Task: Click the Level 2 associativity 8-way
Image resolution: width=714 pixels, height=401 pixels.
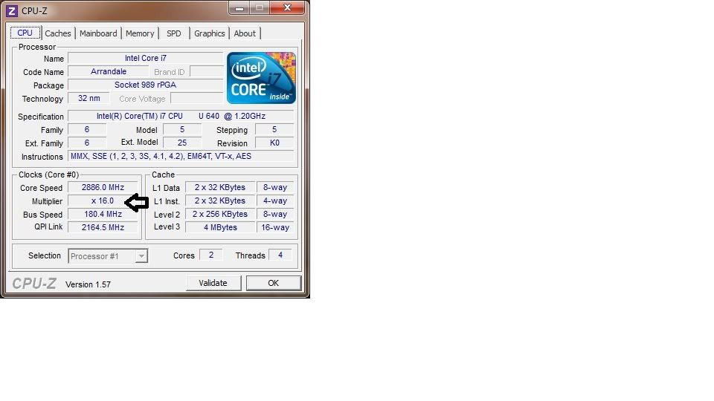Action: tap(275, 214)
